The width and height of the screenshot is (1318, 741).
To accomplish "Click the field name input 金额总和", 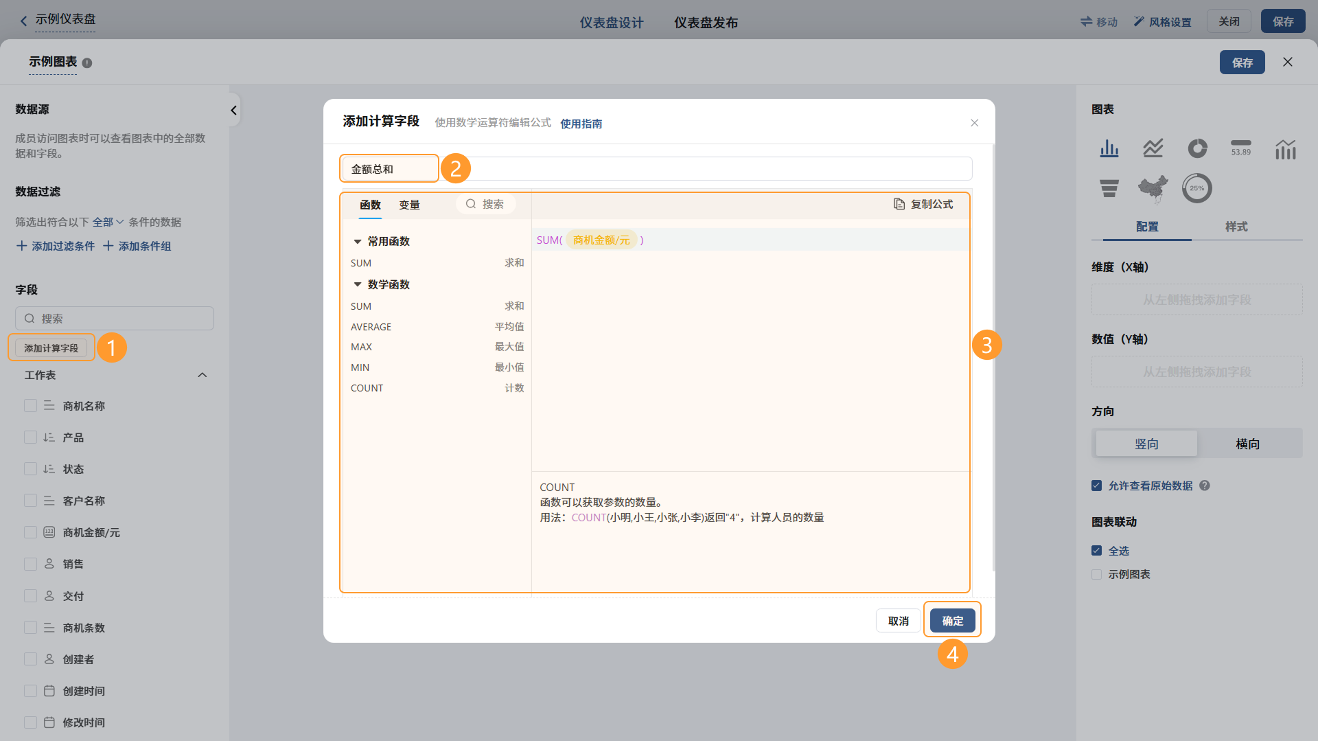I will pos(657,169).
